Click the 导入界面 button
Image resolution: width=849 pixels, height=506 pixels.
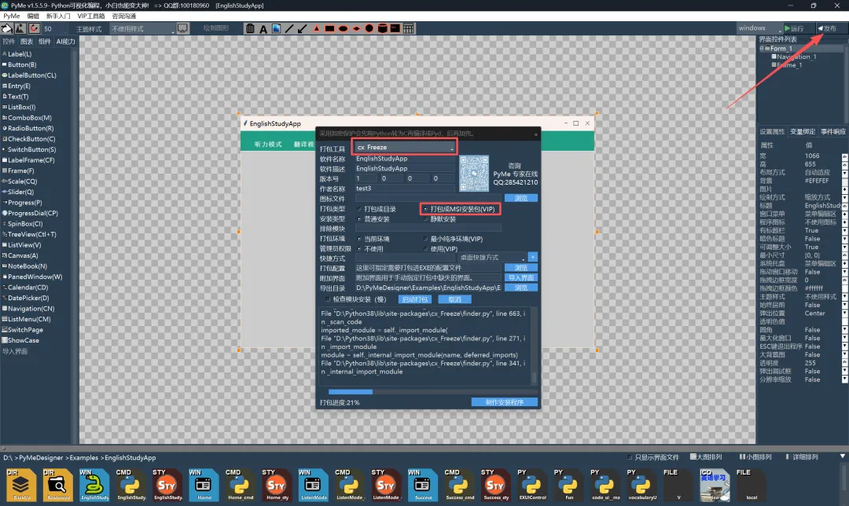point(521,277)
